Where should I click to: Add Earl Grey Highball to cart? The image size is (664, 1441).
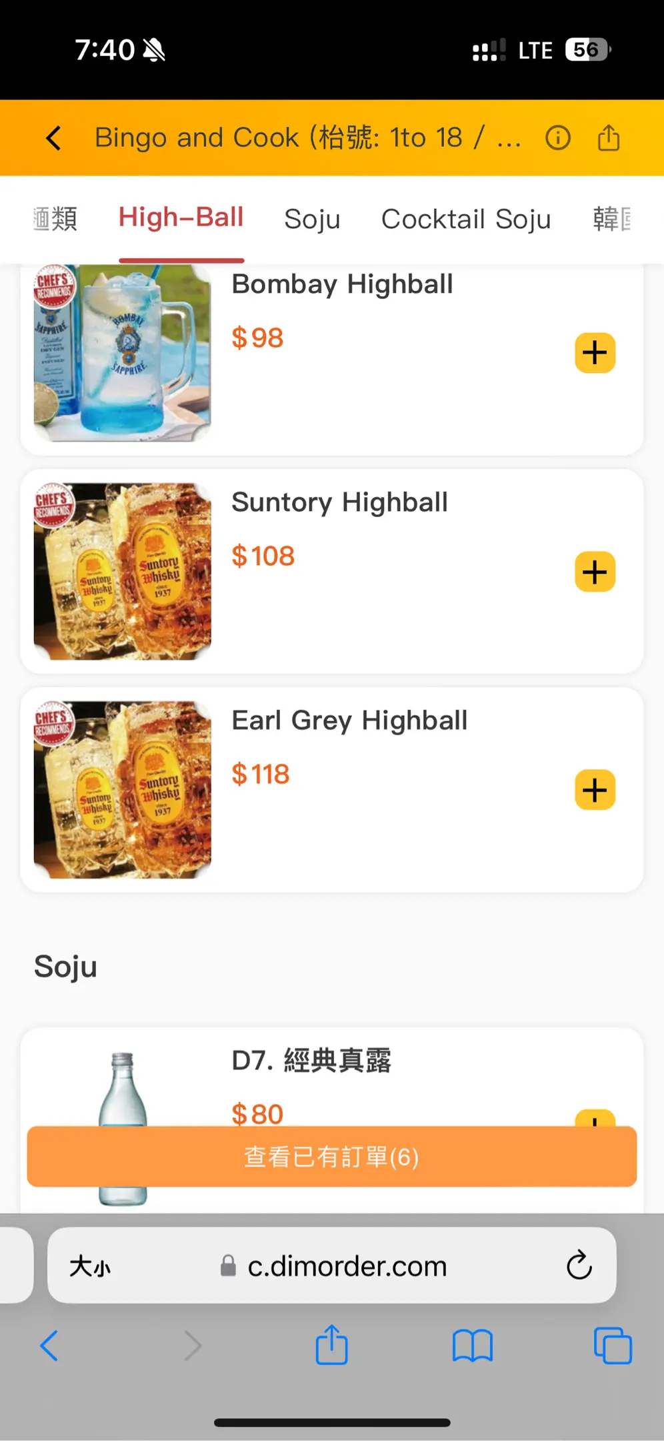tap(595, 790)
